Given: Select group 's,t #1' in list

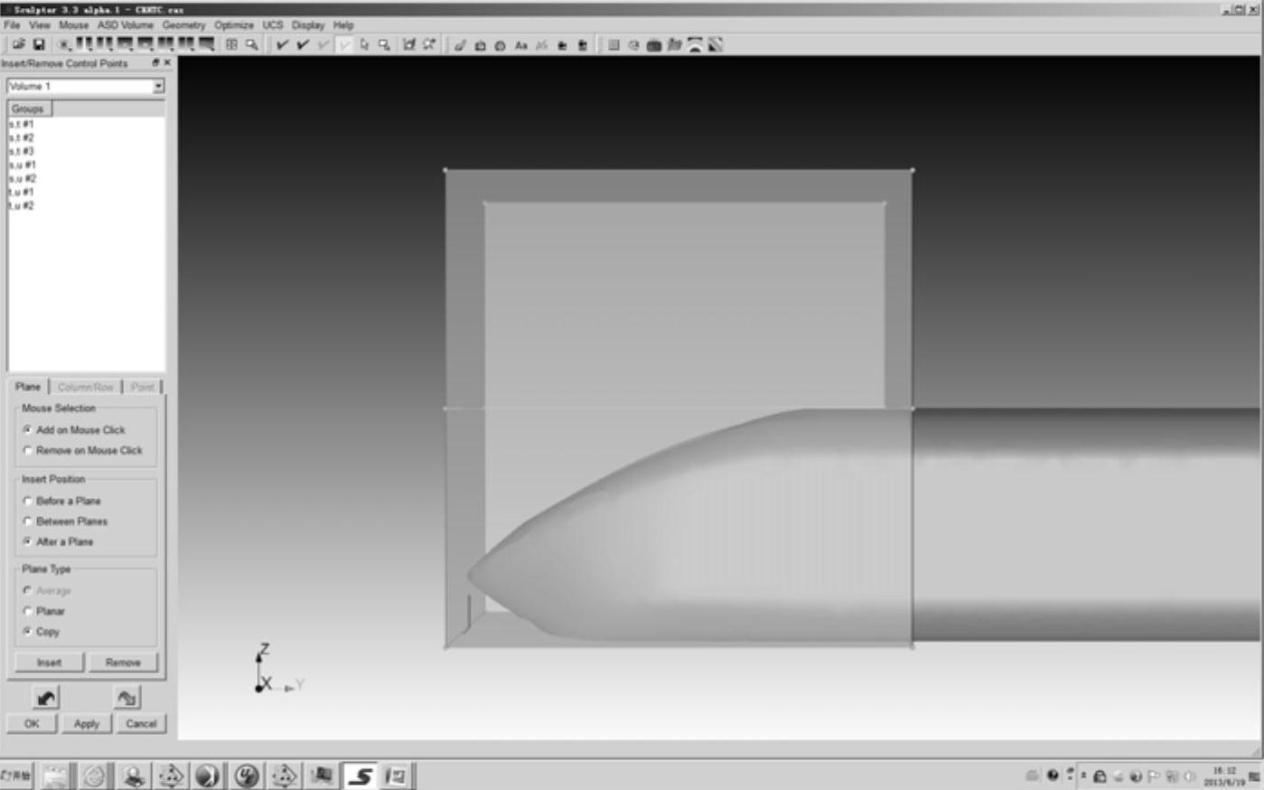Looking at the screenshot, I should pyautogui.click(x=22, y=124).
